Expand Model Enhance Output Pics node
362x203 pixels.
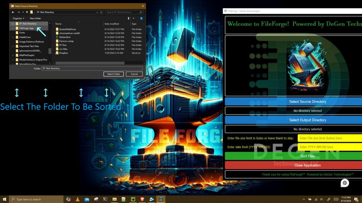tap(13, 60)
